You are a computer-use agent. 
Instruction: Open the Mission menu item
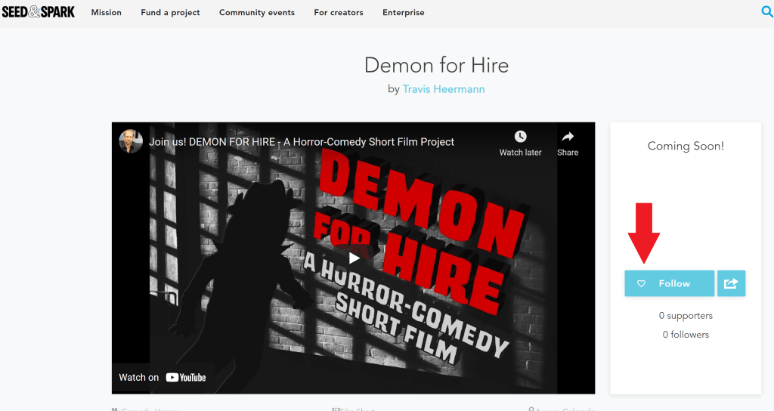[x=106, y=13]
